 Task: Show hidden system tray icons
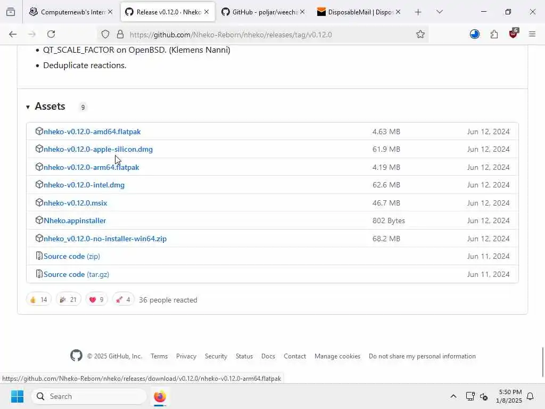click(453, 396)
